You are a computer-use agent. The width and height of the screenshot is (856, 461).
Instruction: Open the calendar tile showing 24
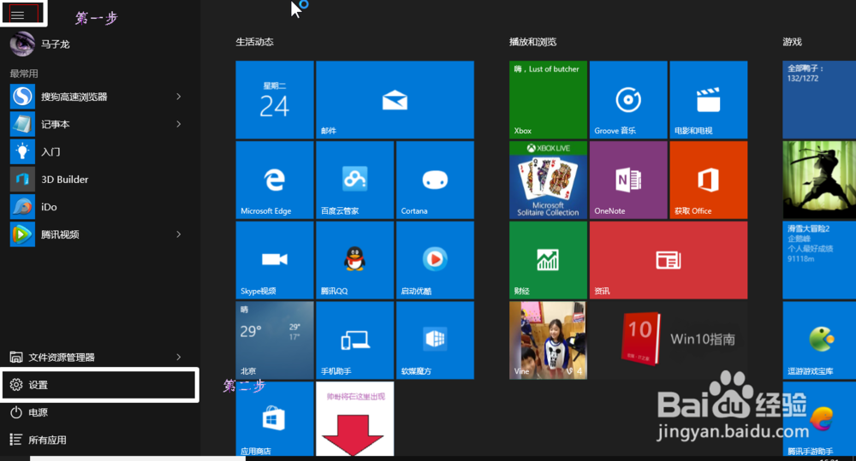click(275, 100)
